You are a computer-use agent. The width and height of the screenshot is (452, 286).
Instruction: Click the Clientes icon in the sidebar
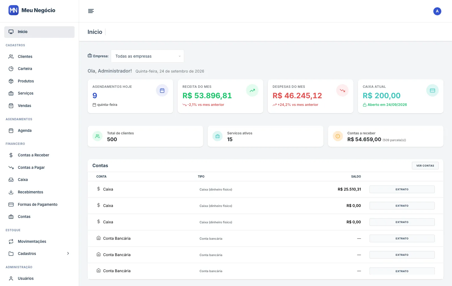pos(11,56)
